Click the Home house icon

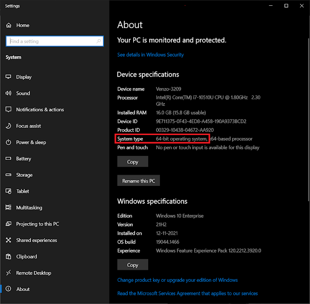coord(9,25)
